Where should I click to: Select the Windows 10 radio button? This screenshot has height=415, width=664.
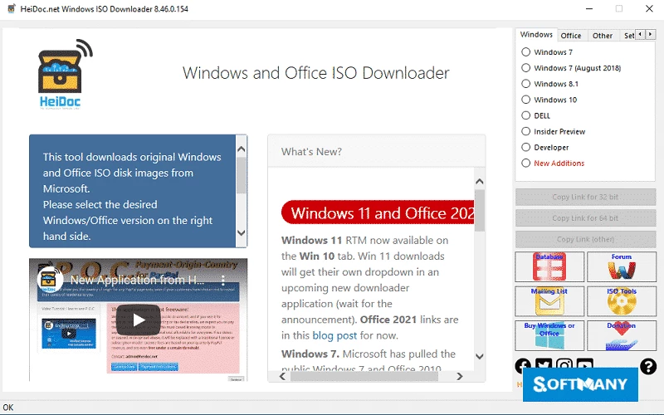tap(526, 100)
